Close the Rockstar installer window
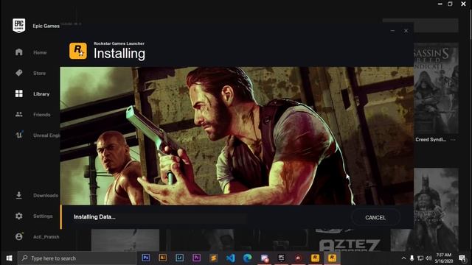472x265 pixels. coord(406,31)
